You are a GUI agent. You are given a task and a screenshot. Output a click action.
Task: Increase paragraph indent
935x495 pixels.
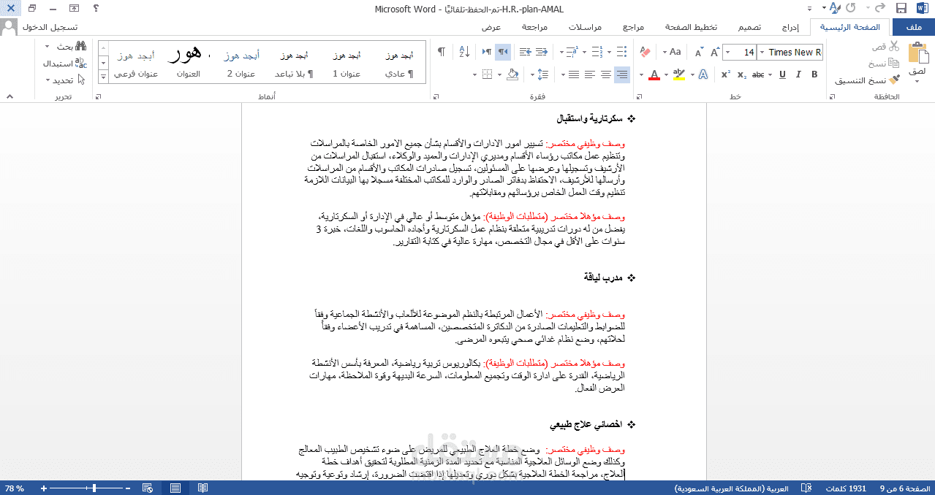[x=525, y=52]
